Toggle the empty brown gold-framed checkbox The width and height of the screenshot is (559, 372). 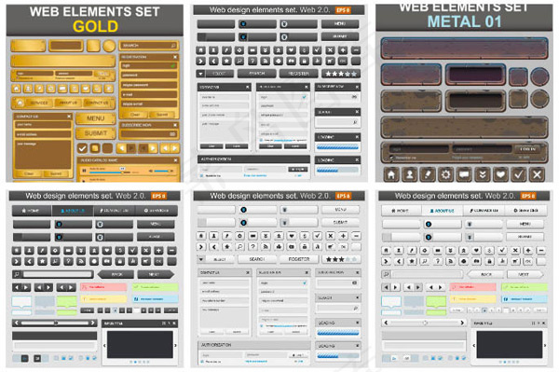coord(107,148)
